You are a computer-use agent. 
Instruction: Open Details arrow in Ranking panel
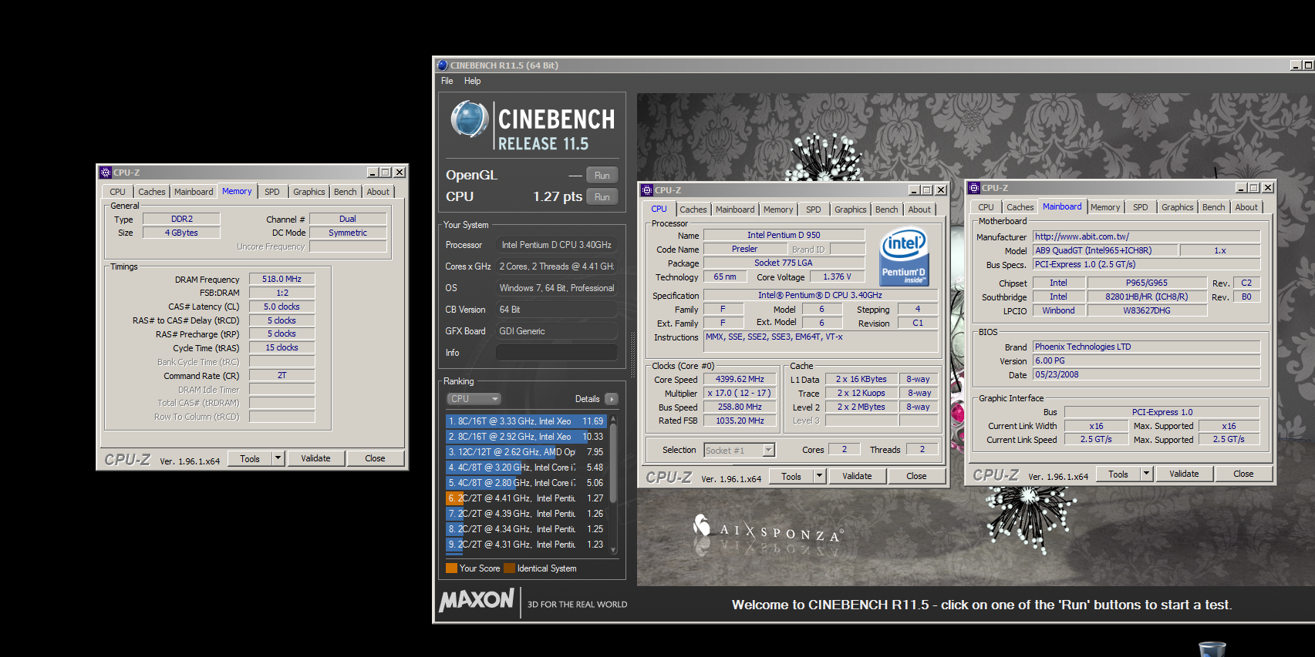click(x=612, y=399)
